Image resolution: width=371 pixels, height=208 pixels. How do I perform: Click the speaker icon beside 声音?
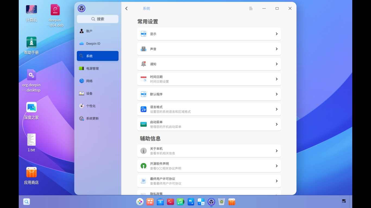pyautogui.click(x=143, y=49)
